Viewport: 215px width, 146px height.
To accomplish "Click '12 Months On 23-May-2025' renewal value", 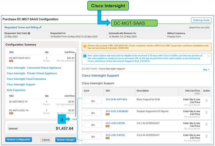I will pos(123,37).
